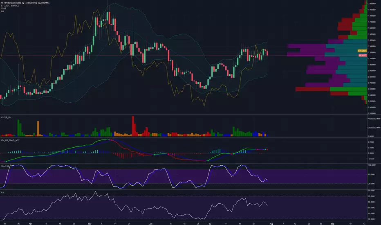Click the VPVR indicator label

coord(3,9)
